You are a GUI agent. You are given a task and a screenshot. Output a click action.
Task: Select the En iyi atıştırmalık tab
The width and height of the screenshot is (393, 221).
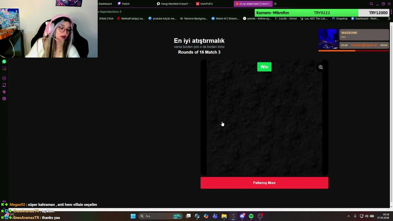point(253,4)
